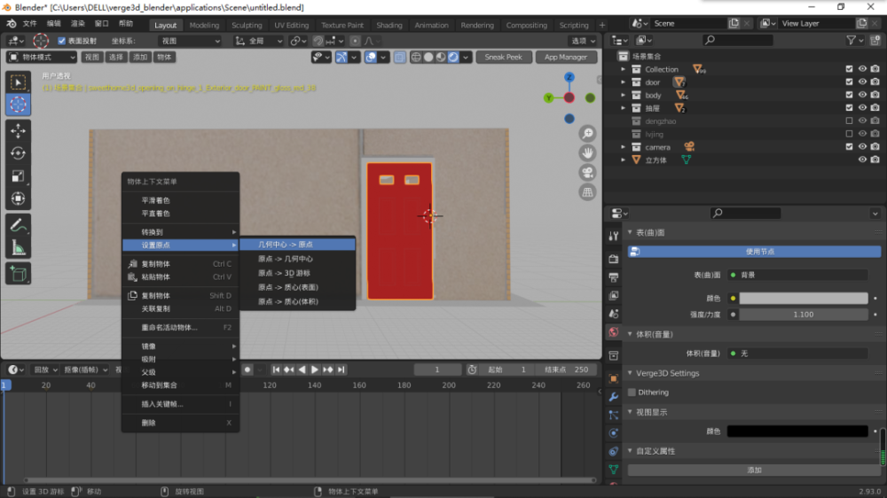Switch to the UV Editing workspace tab
This screenshot has width=887, height=498.
pyautogui.click(x=291, y=25)
